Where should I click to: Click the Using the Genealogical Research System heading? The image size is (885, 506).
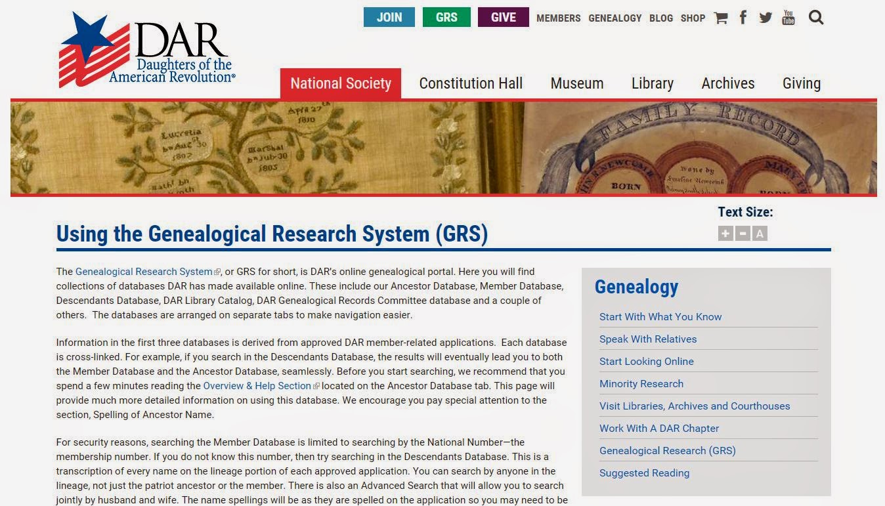(272, 234)
